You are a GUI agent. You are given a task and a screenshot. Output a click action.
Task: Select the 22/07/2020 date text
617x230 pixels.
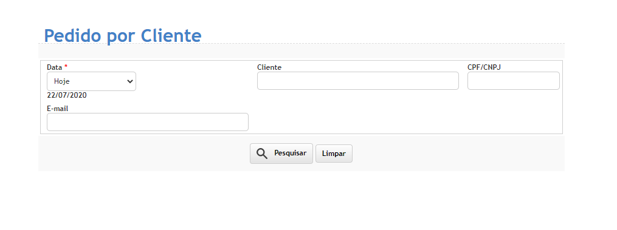[66, 95]
